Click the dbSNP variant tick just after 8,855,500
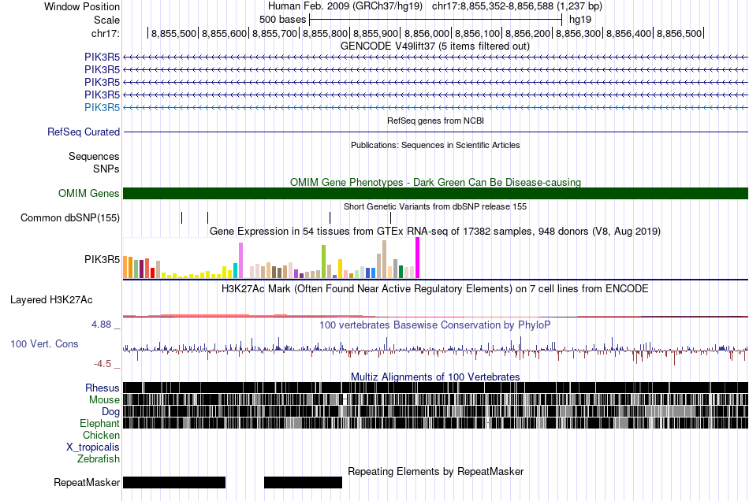This screenshot has height=501, width=749. pos(208,217)
